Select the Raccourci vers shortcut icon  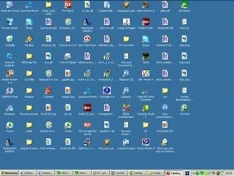pos(165,142)
